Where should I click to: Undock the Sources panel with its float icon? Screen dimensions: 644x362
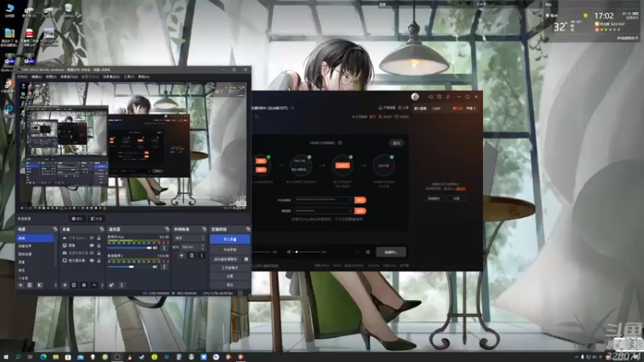102,229
